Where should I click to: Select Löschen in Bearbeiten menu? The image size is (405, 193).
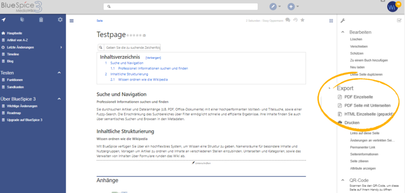356,40
